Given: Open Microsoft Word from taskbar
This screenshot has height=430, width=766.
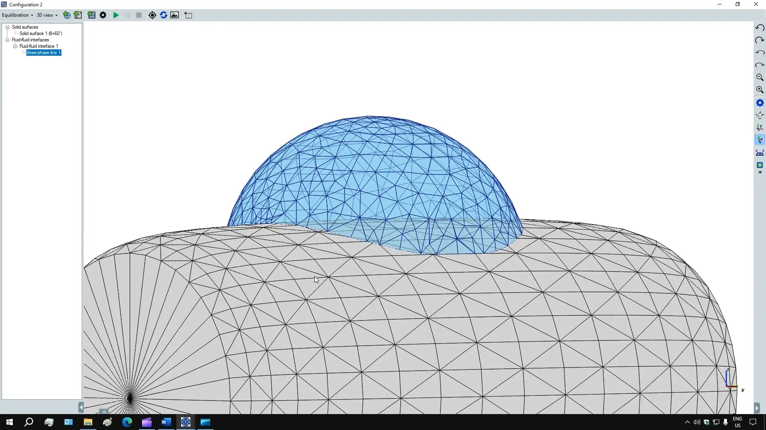Looking at the screenshot, I should point(166,422).
